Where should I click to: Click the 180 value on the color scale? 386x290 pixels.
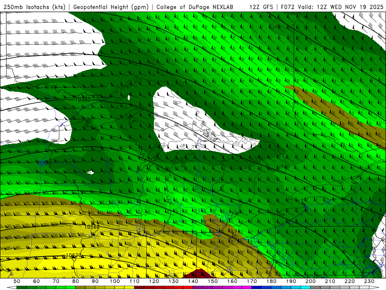[x=271, y=281]
